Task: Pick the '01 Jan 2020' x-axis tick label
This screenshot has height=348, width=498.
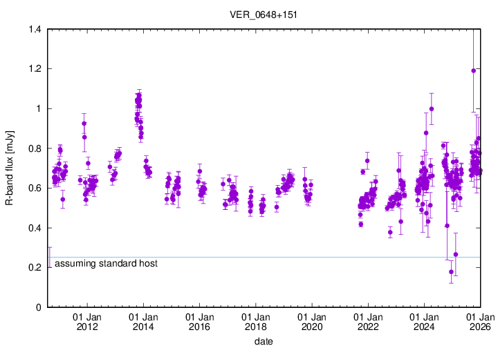Action: coord(311,322)
